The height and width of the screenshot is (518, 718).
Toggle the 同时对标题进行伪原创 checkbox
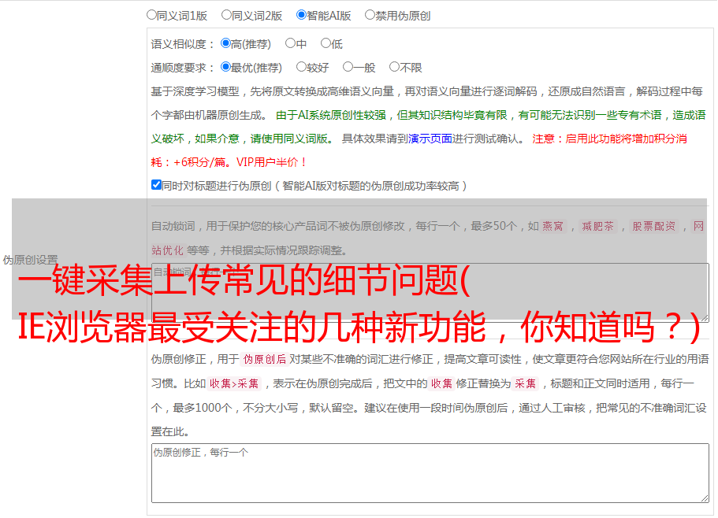click(x=156, y=185)
